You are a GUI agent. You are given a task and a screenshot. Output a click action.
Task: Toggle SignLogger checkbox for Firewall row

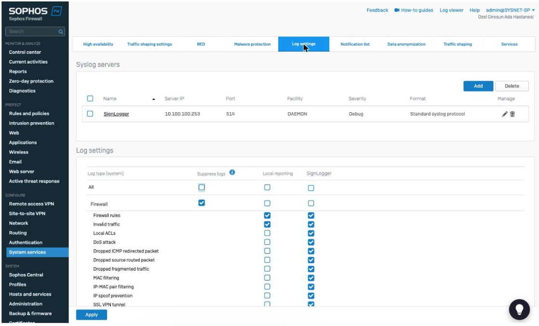311,203
